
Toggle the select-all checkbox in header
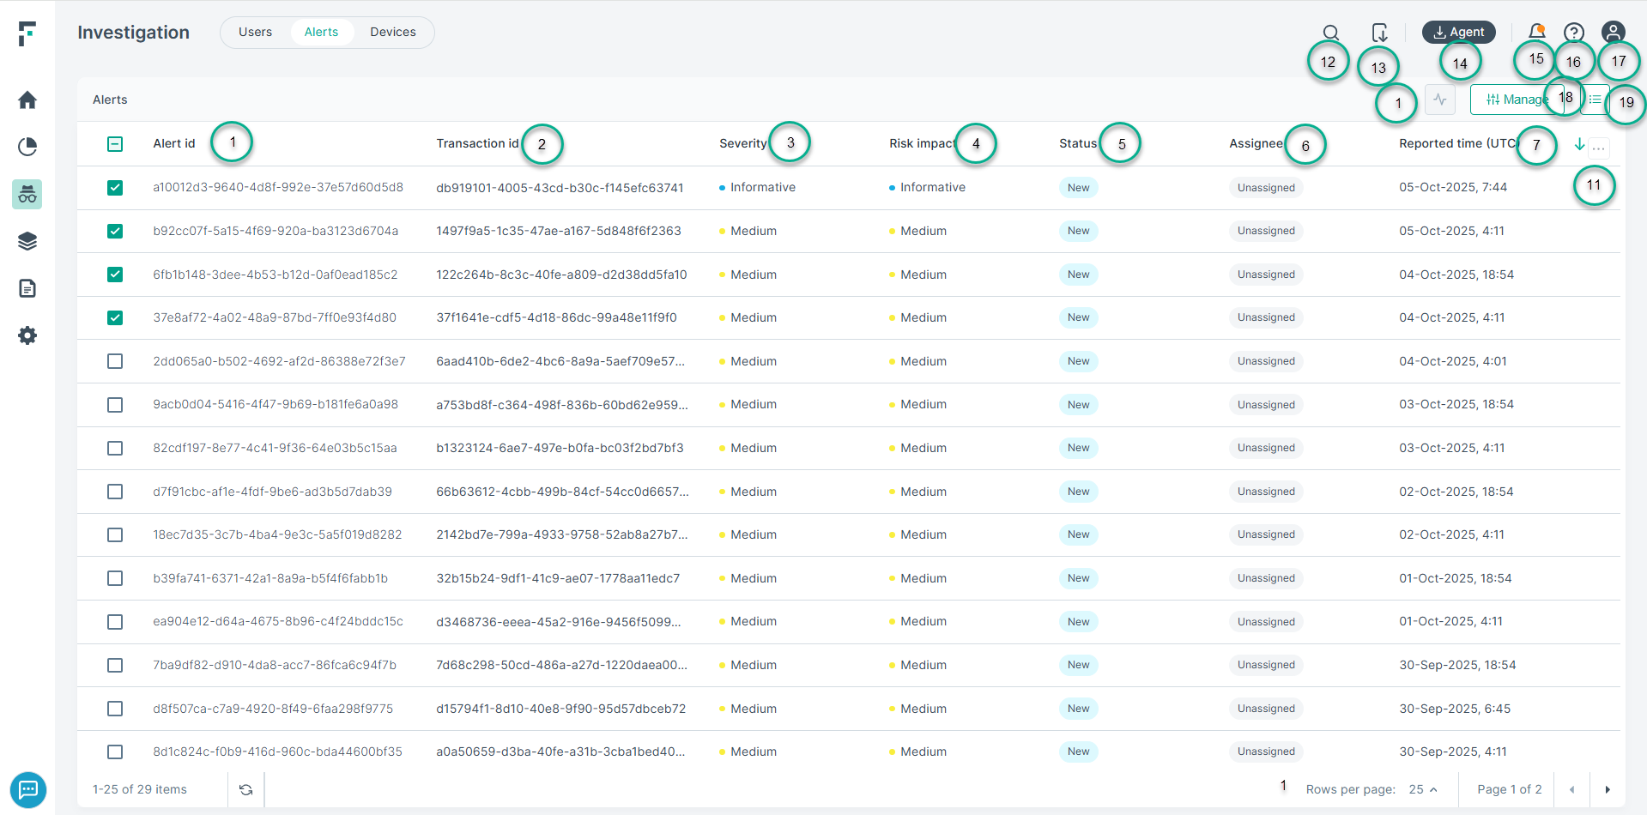[115, 144]
